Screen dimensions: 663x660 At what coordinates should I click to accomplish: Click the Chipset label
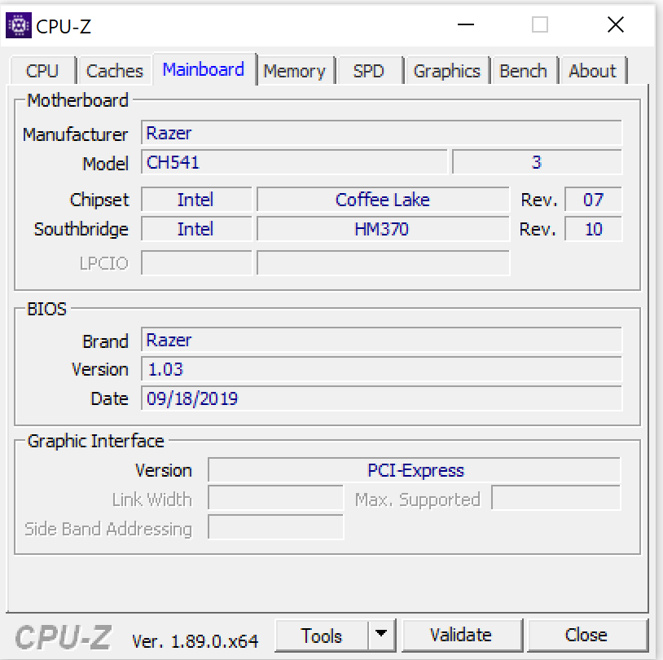[x=99, y=200]
